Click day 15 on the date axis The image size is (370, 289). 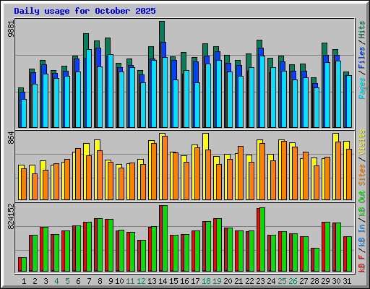click(173, 281)
